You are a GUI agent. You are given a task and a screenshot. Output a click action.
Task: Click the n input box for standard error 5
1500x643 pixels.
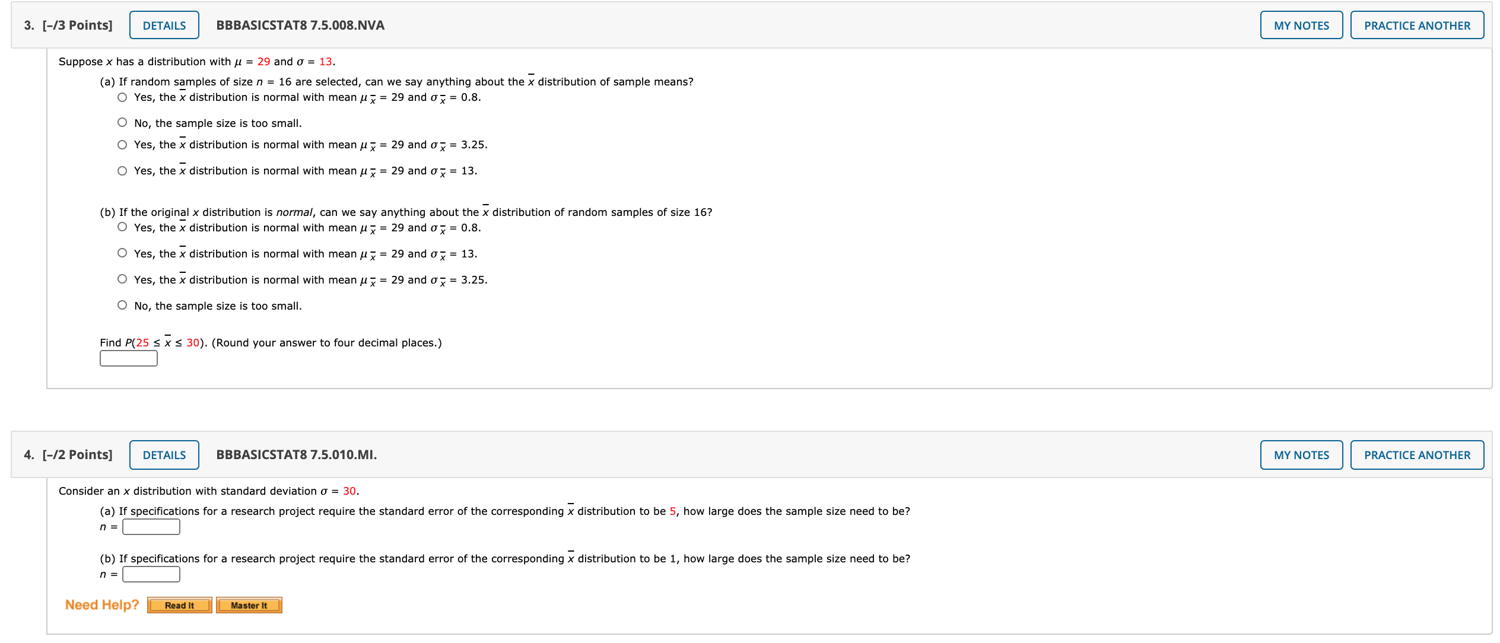[x=151, y=526]
